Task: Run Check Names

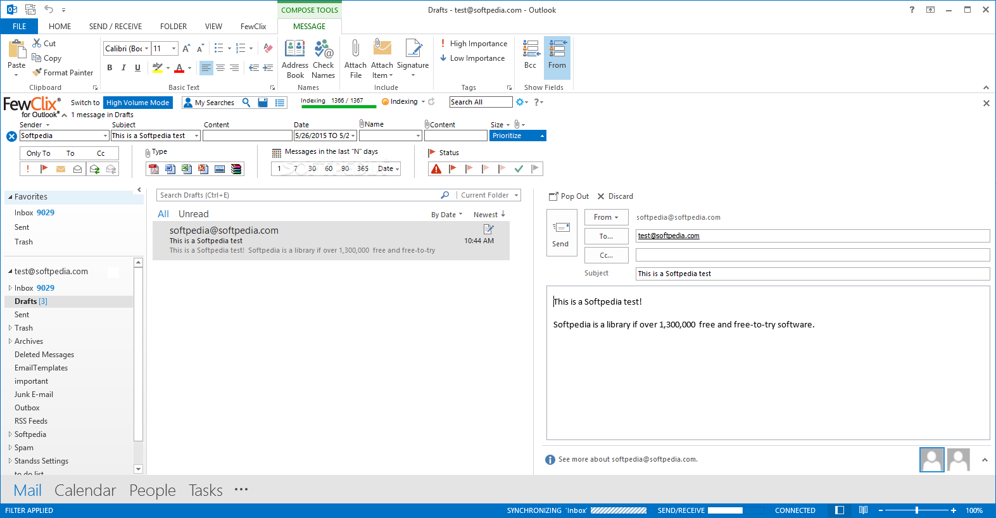Action: 323,59
